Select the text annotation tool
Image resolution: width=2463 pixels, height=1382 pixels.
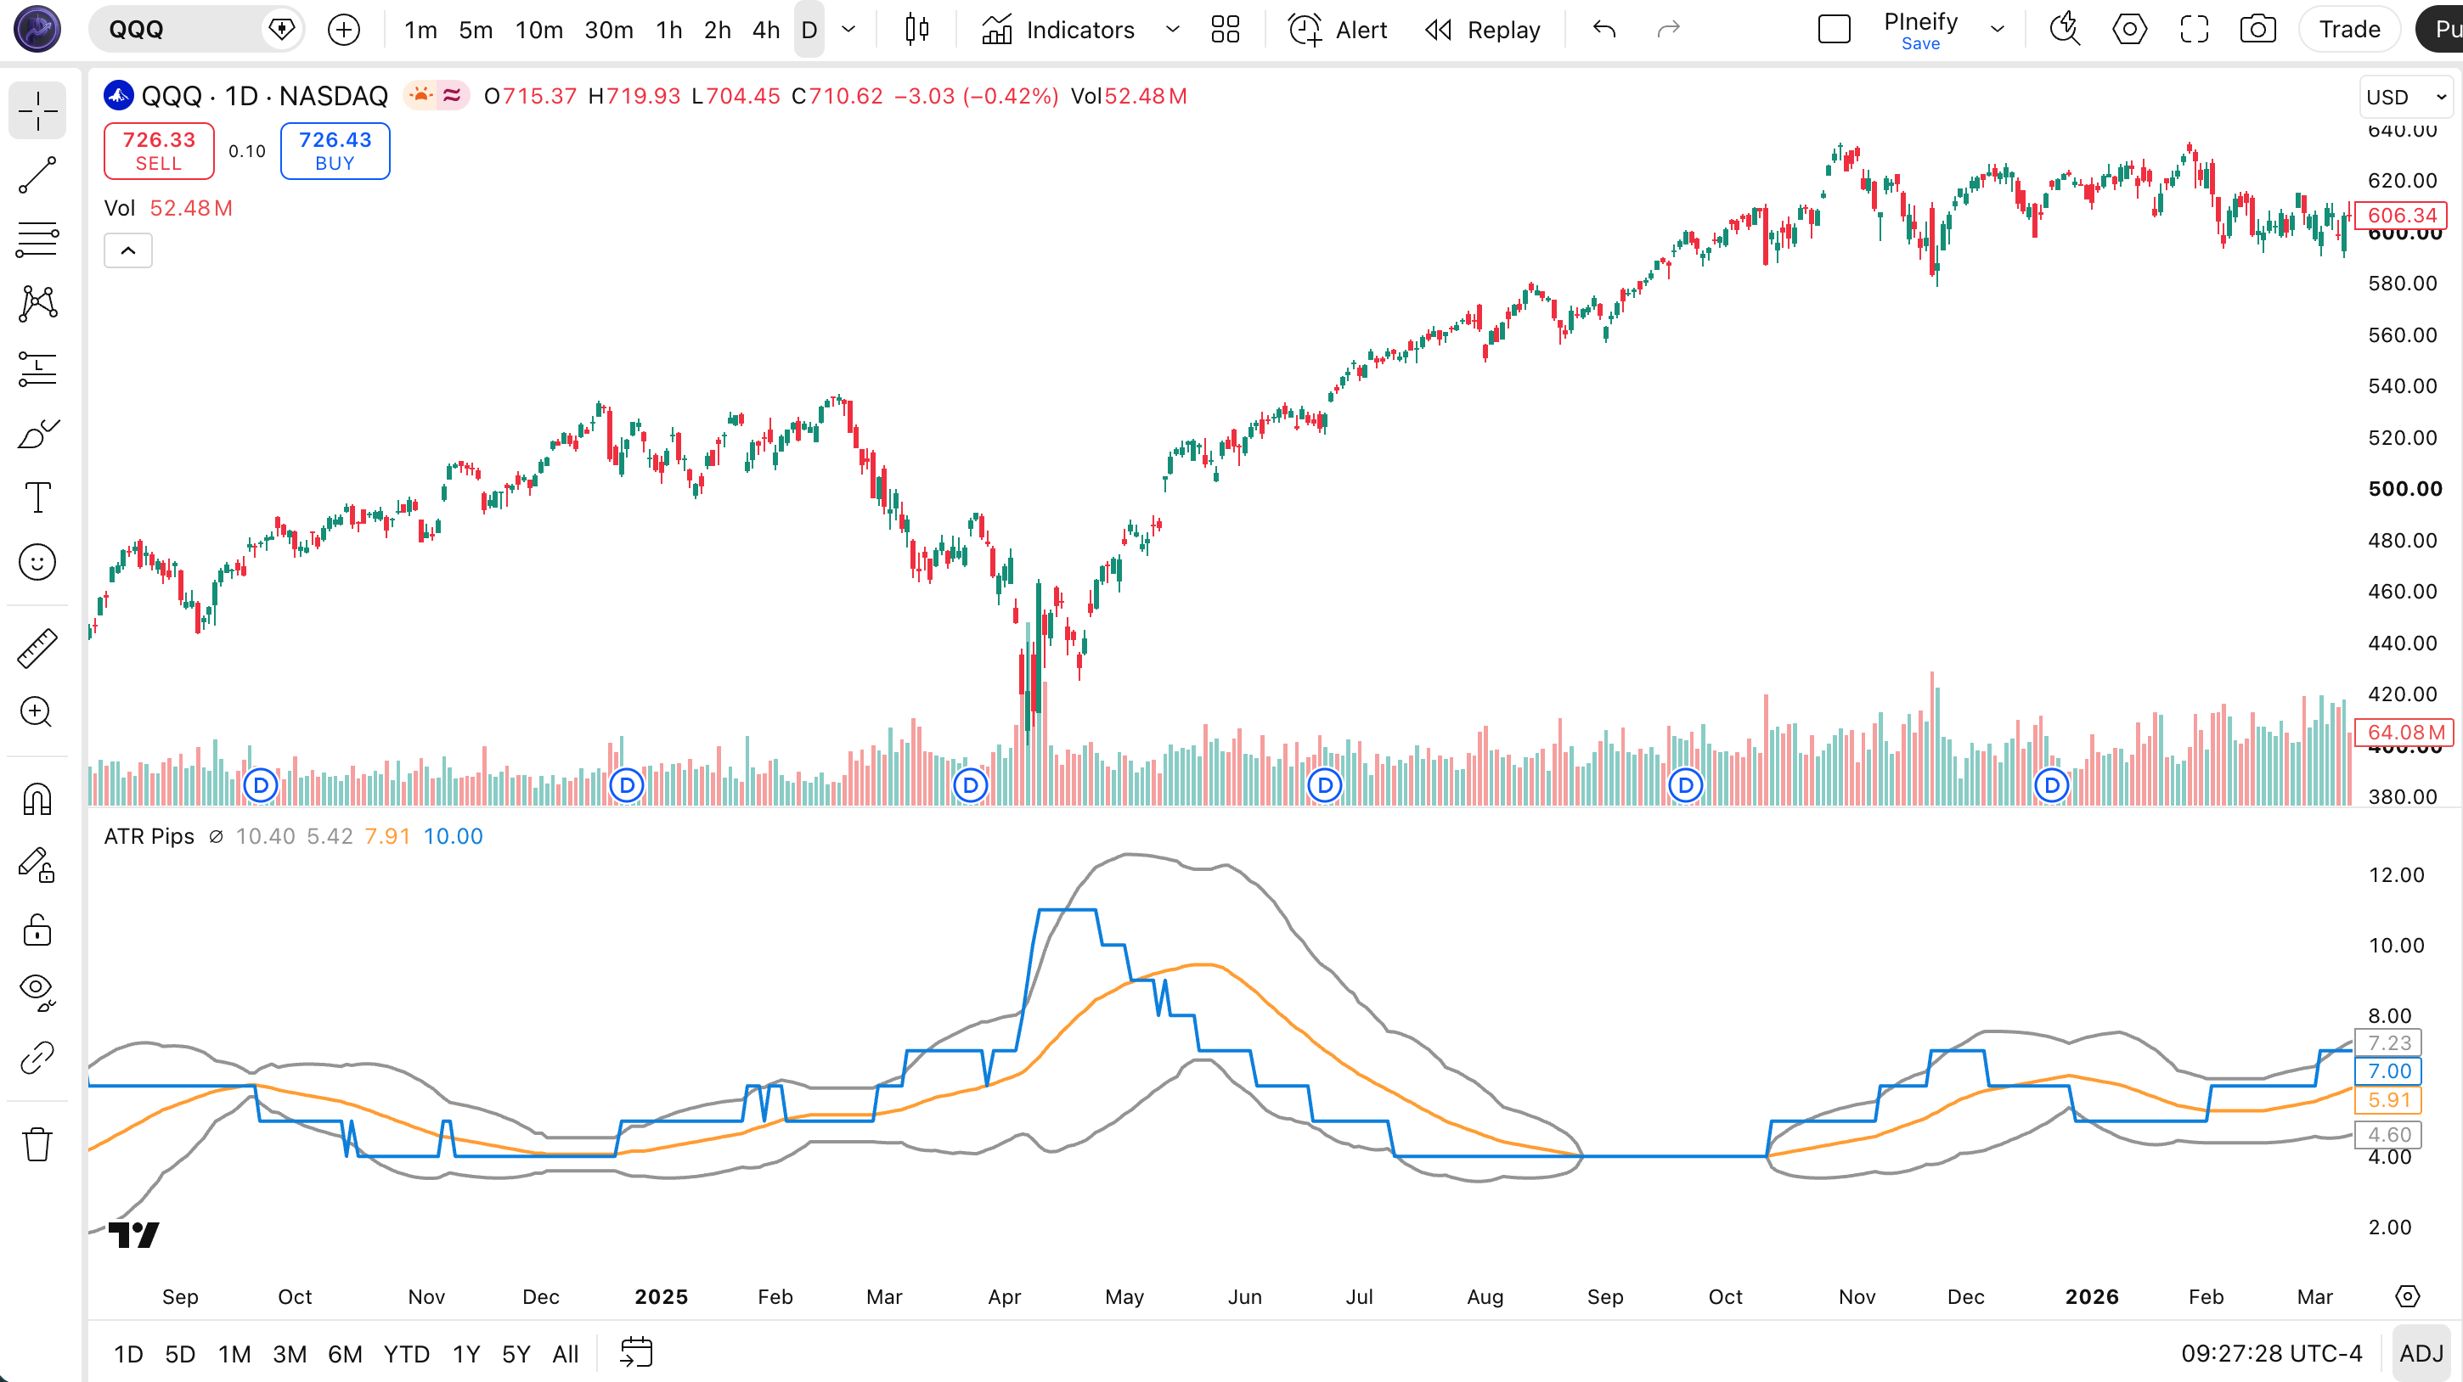click(x=37, y=497)
